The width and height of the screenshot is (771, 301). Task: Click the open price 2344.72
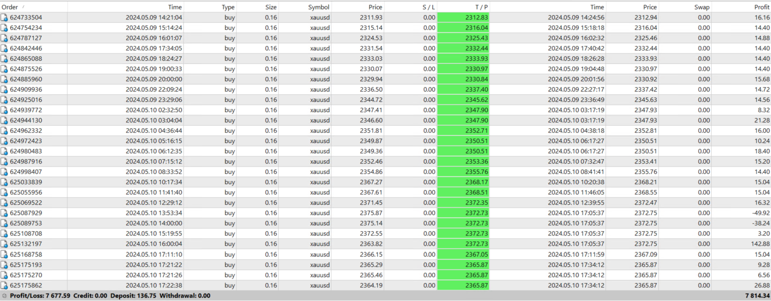coord(371,100)
